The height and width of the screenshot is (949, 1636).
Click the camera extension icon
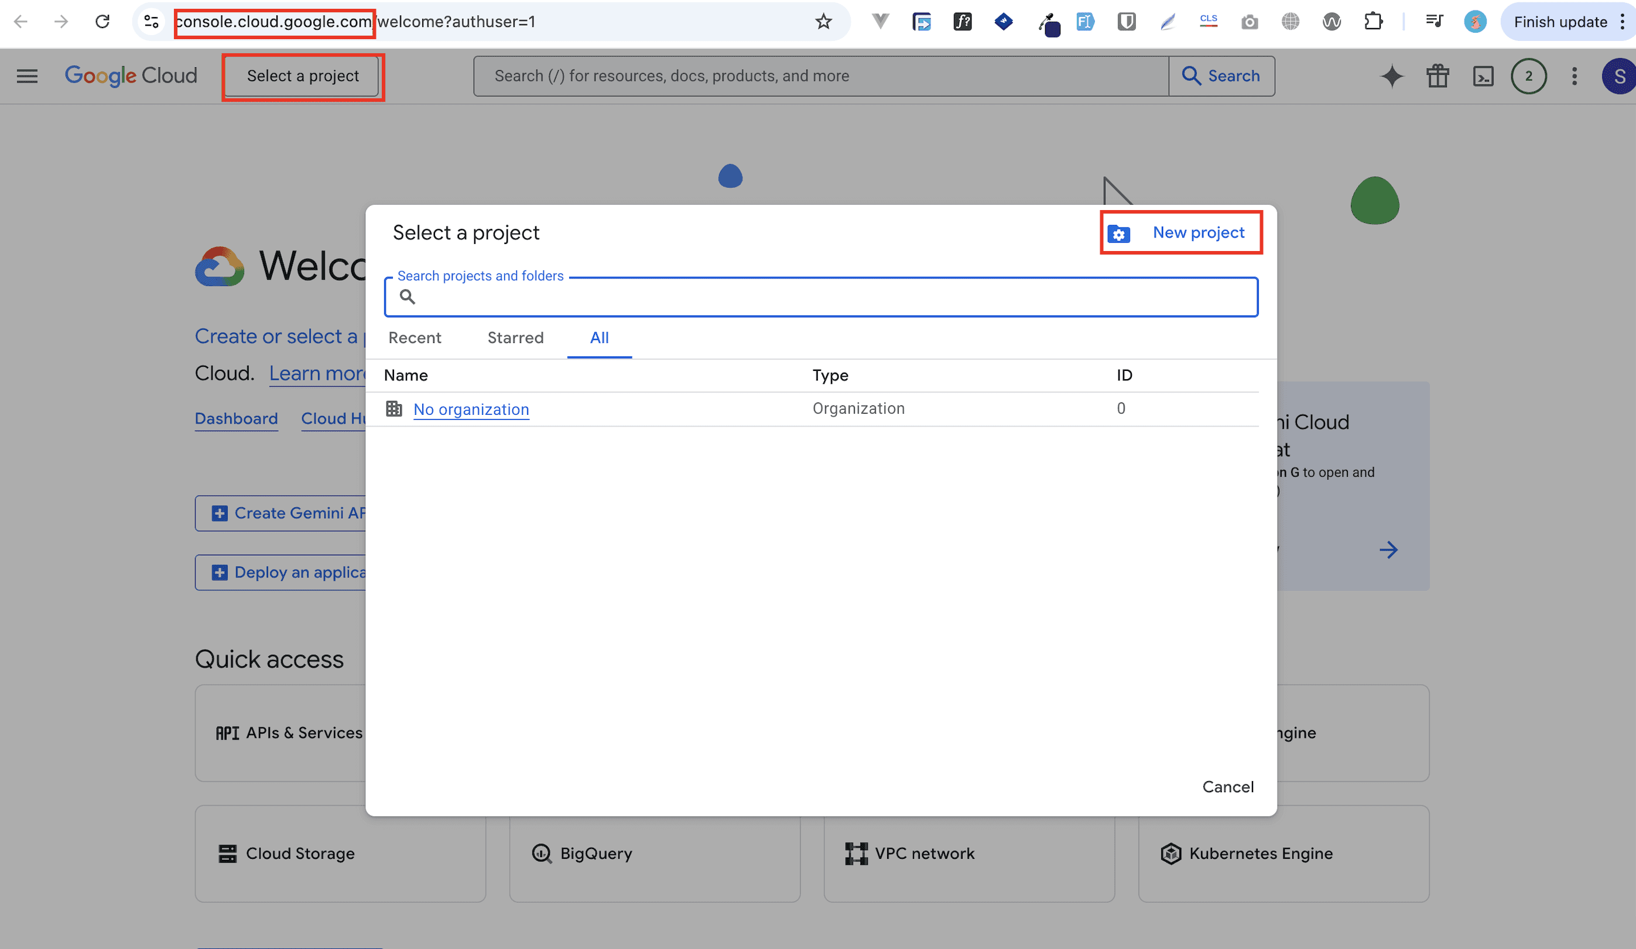coord(1249,23)
